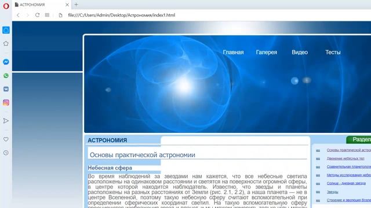The height and width of the screenshot is (208, 371).
Task: Click bullet icon beside Движение небесных тел
Action: click(318, 159)
